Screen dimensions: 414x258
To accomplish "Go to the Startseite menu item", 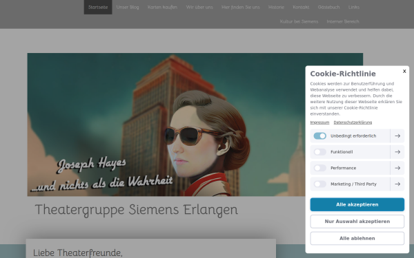I will (98, 7).
